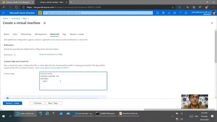The width and height of the screenshot is (217, 122).
Task: Go to New breadcrumb
Action: pyautogui.click(x=25, y=18)
